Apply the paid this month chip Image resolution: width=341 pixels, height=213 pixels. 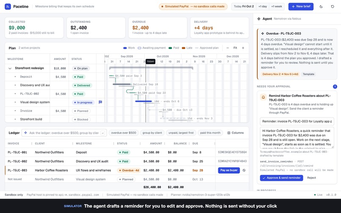(x=210, y=133)
